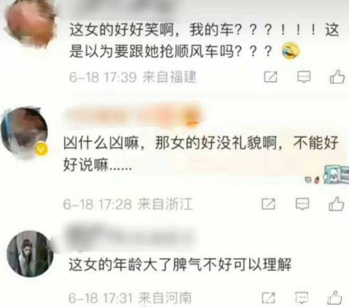
Task: Thumbs up the 河南 comment
Action: [x=335, y=298]
